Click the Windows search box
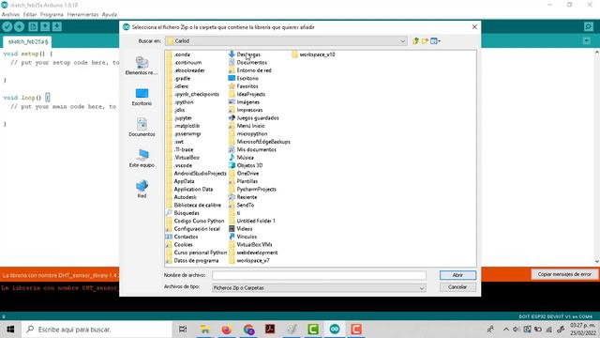The height and width of the screenshot is (338, 600). 97,330
